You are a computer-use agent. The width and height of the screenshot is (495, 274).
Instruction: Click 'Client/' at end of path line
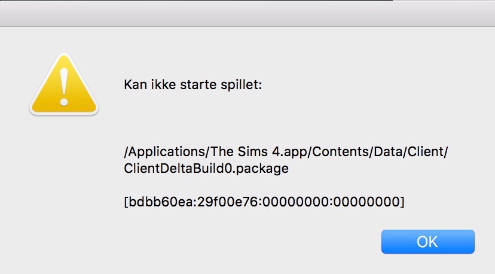[428, 152]
